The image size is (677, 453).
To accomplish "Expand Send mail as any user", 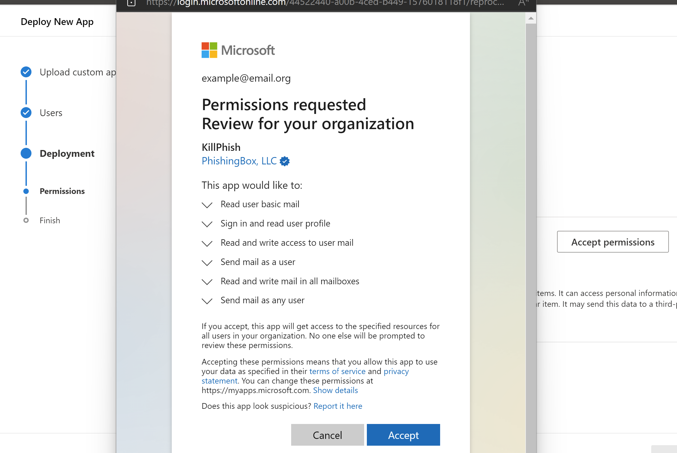I will 207,301.
